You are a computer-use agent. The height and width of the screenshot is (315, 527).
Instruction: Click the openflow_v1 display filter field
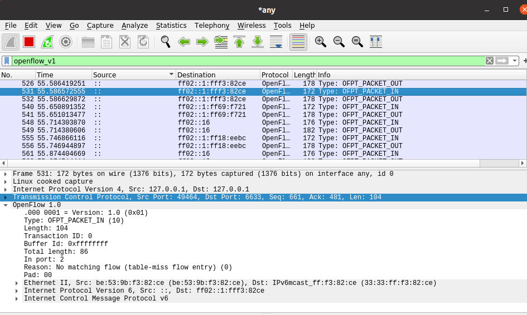click(x=248, y=61)
